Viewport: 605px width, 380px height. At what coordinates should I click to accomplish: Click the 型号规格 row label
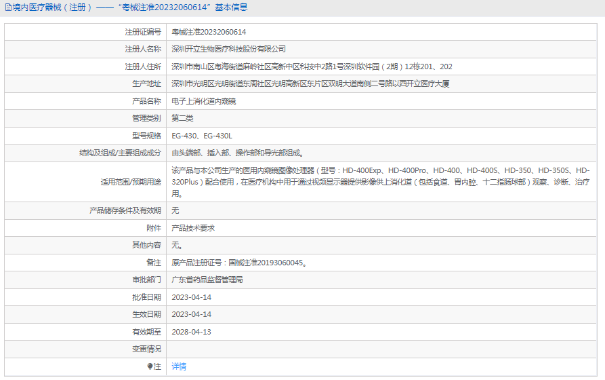point(146,136)
